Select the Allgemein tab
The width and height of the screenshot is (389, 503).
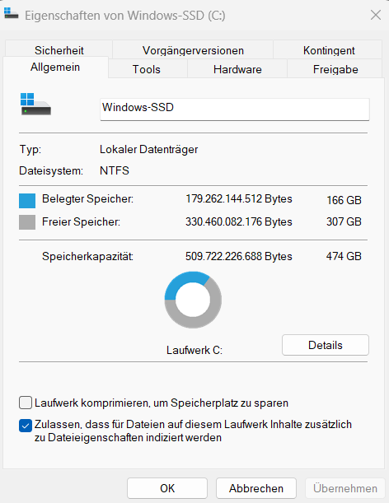click(x=55, y=67)
